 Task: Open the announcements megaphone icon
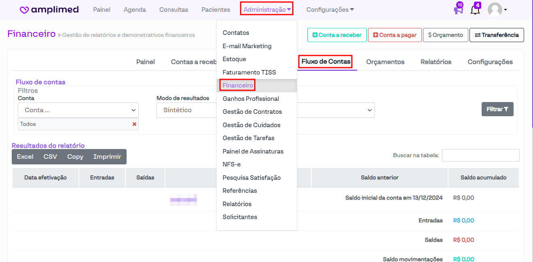(x=458, y=10)
